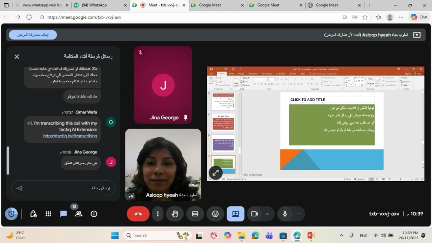Open Microsoft Store from the taskbar
Viewport: 432px width, 243px height.
pyautogui.click(x=283, y=235)
